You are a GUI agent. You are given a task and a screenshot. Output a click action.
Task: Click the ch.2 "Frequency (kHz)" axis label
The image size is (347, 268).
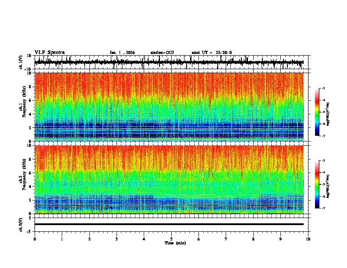(x=25, y=174)
